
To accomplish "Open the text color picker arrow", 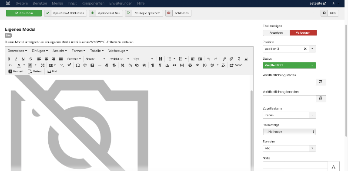I will point(24,65).
